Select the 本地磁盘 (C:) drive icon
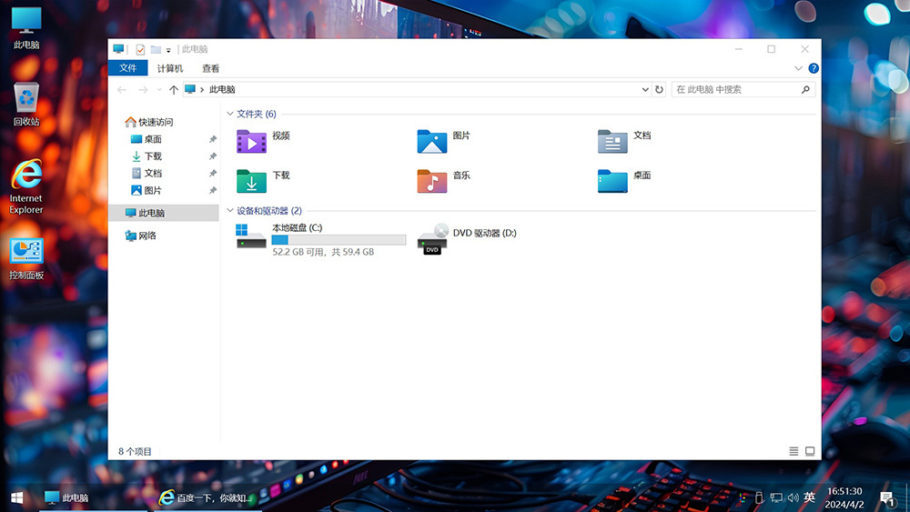 coord(251,237)
